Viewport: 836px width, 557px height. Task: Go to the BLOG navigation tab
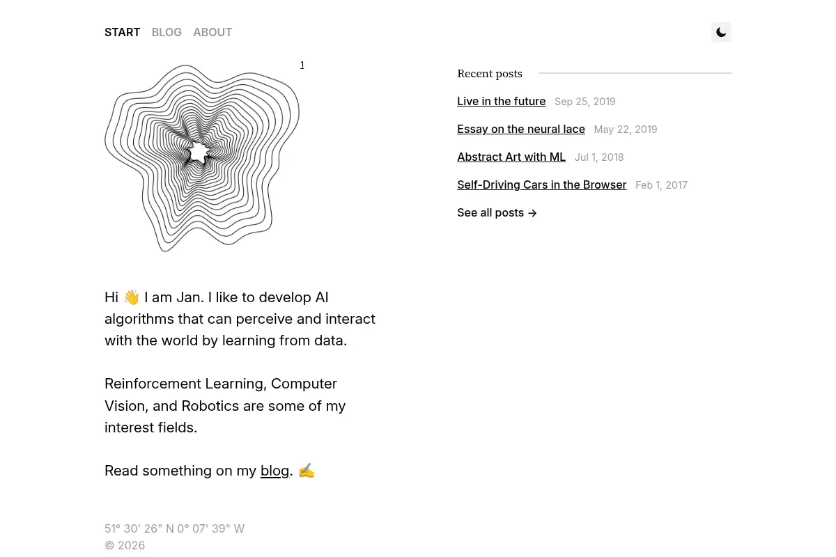point(167,32)
